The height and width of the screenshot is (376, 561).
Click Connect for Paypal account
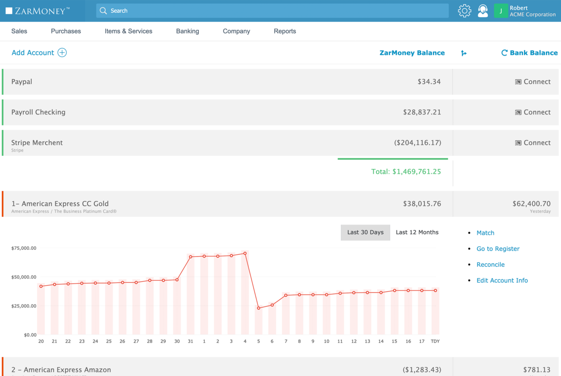(x=537, y=82)
